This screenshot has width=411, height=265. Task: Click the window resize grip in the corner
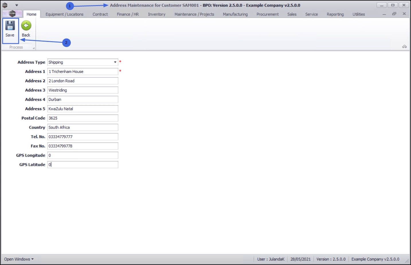(x=407, y=261)
